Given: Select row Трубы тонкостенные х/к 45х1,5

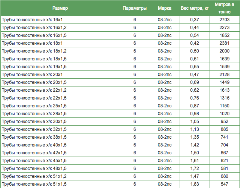Looking at the screenshot, I should point(120,161).
